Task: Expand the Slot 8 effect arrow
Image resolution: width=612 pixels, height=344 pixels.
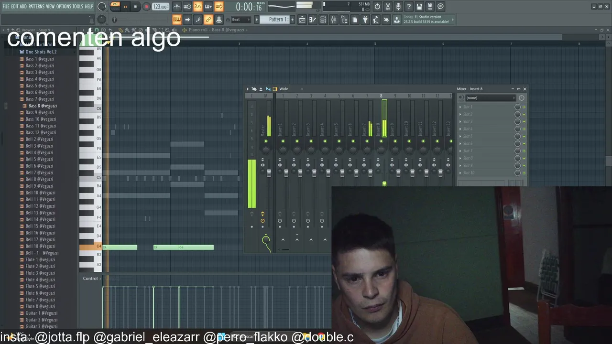Action: coord(460,158)
